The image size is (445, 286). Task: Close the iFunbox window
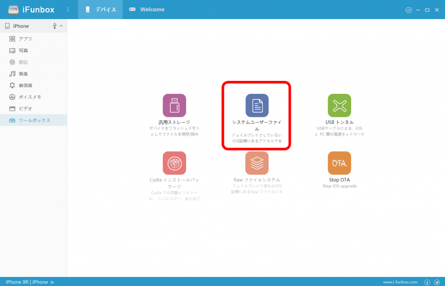437,10
